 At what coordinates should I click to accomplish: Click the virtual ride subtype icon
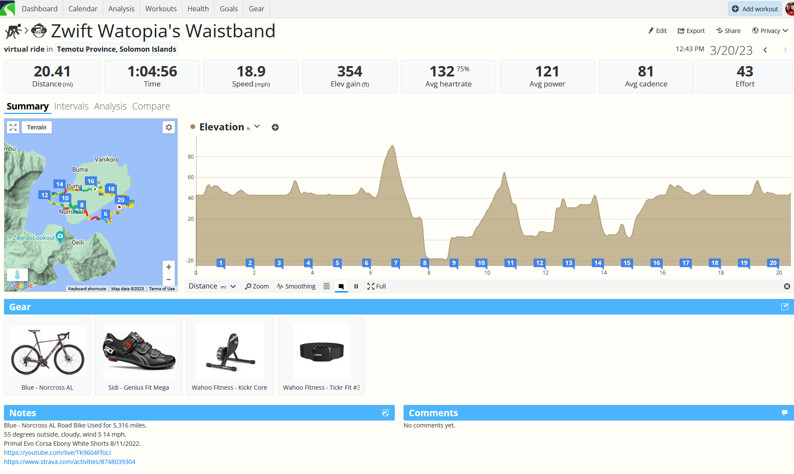pos(39,31)
